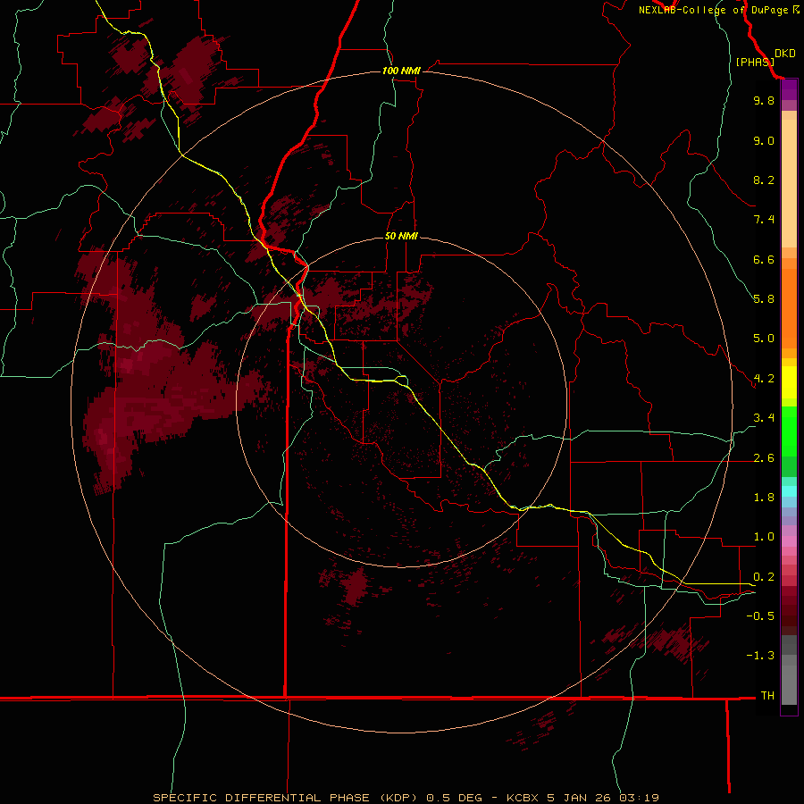Pick the cyan segment of the color bar
Screen dimensions: 804x804
pyautogui.click(x=789, y=491)
